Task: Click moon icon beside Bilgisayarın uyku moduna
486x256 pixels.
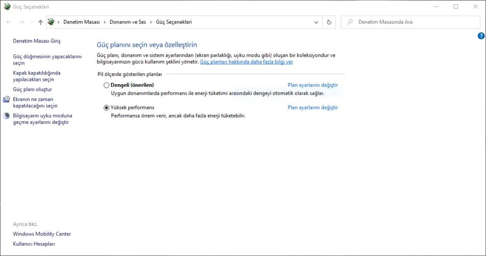Action: (6, 116)
